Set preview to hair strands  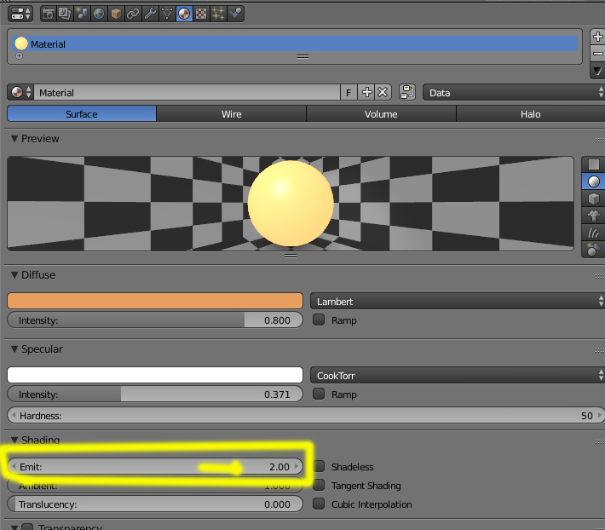tap(593, 233)
